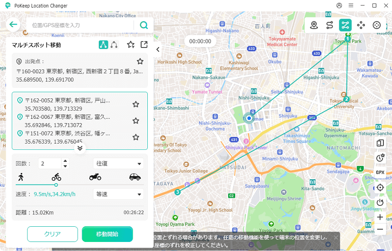Choose bicycle speed icon
This screenshot has width=392, height=251.
coord(57,177)
